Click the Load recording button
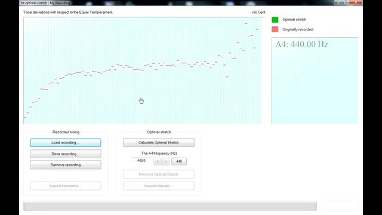This screenshot has height=215, width=382. coord(65,143)
